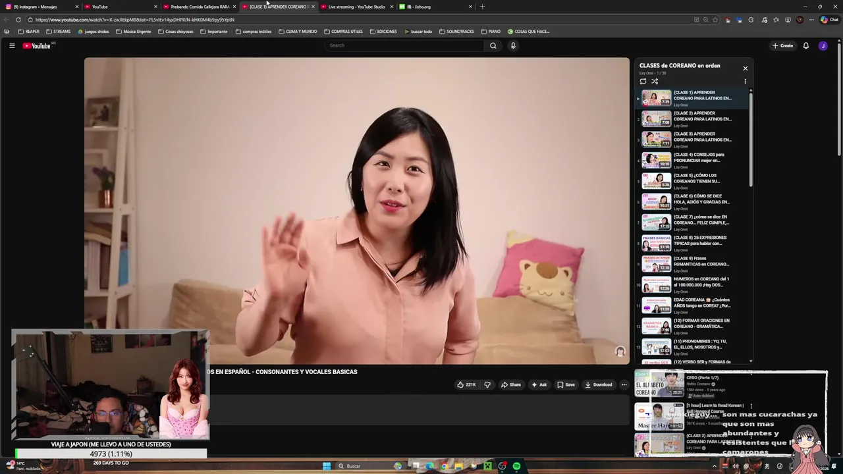Image resolution: width=843 pixels, height=474 pixels.
Task: Toggle playlist shuffle
Action: click(x=655, y=81)
